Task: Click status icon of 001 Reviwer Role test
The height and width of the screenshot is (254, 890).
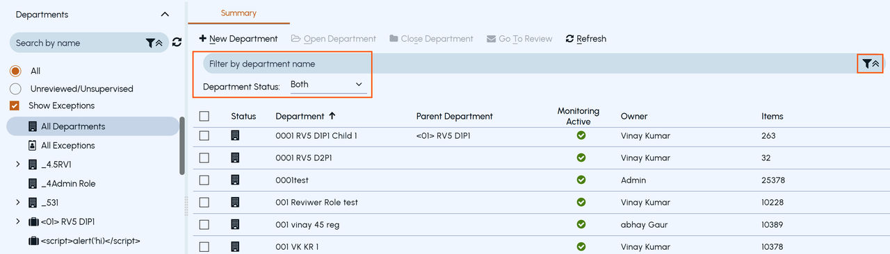Action: tap(235, 202)
